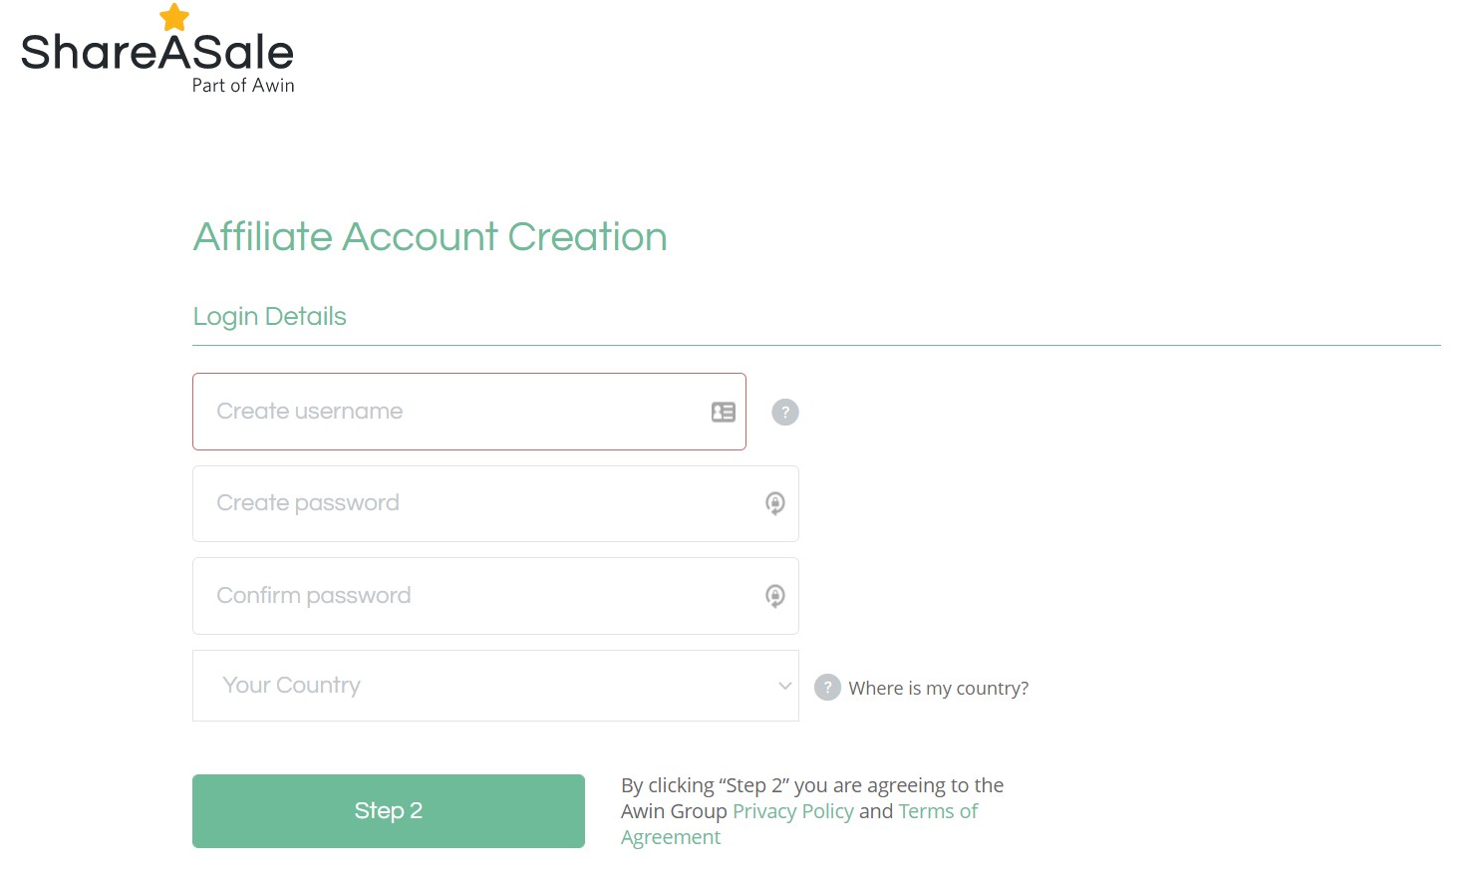Screen dimensions: 1477x879
Task: Click the Part of Awin tagline
Action: 243,86
